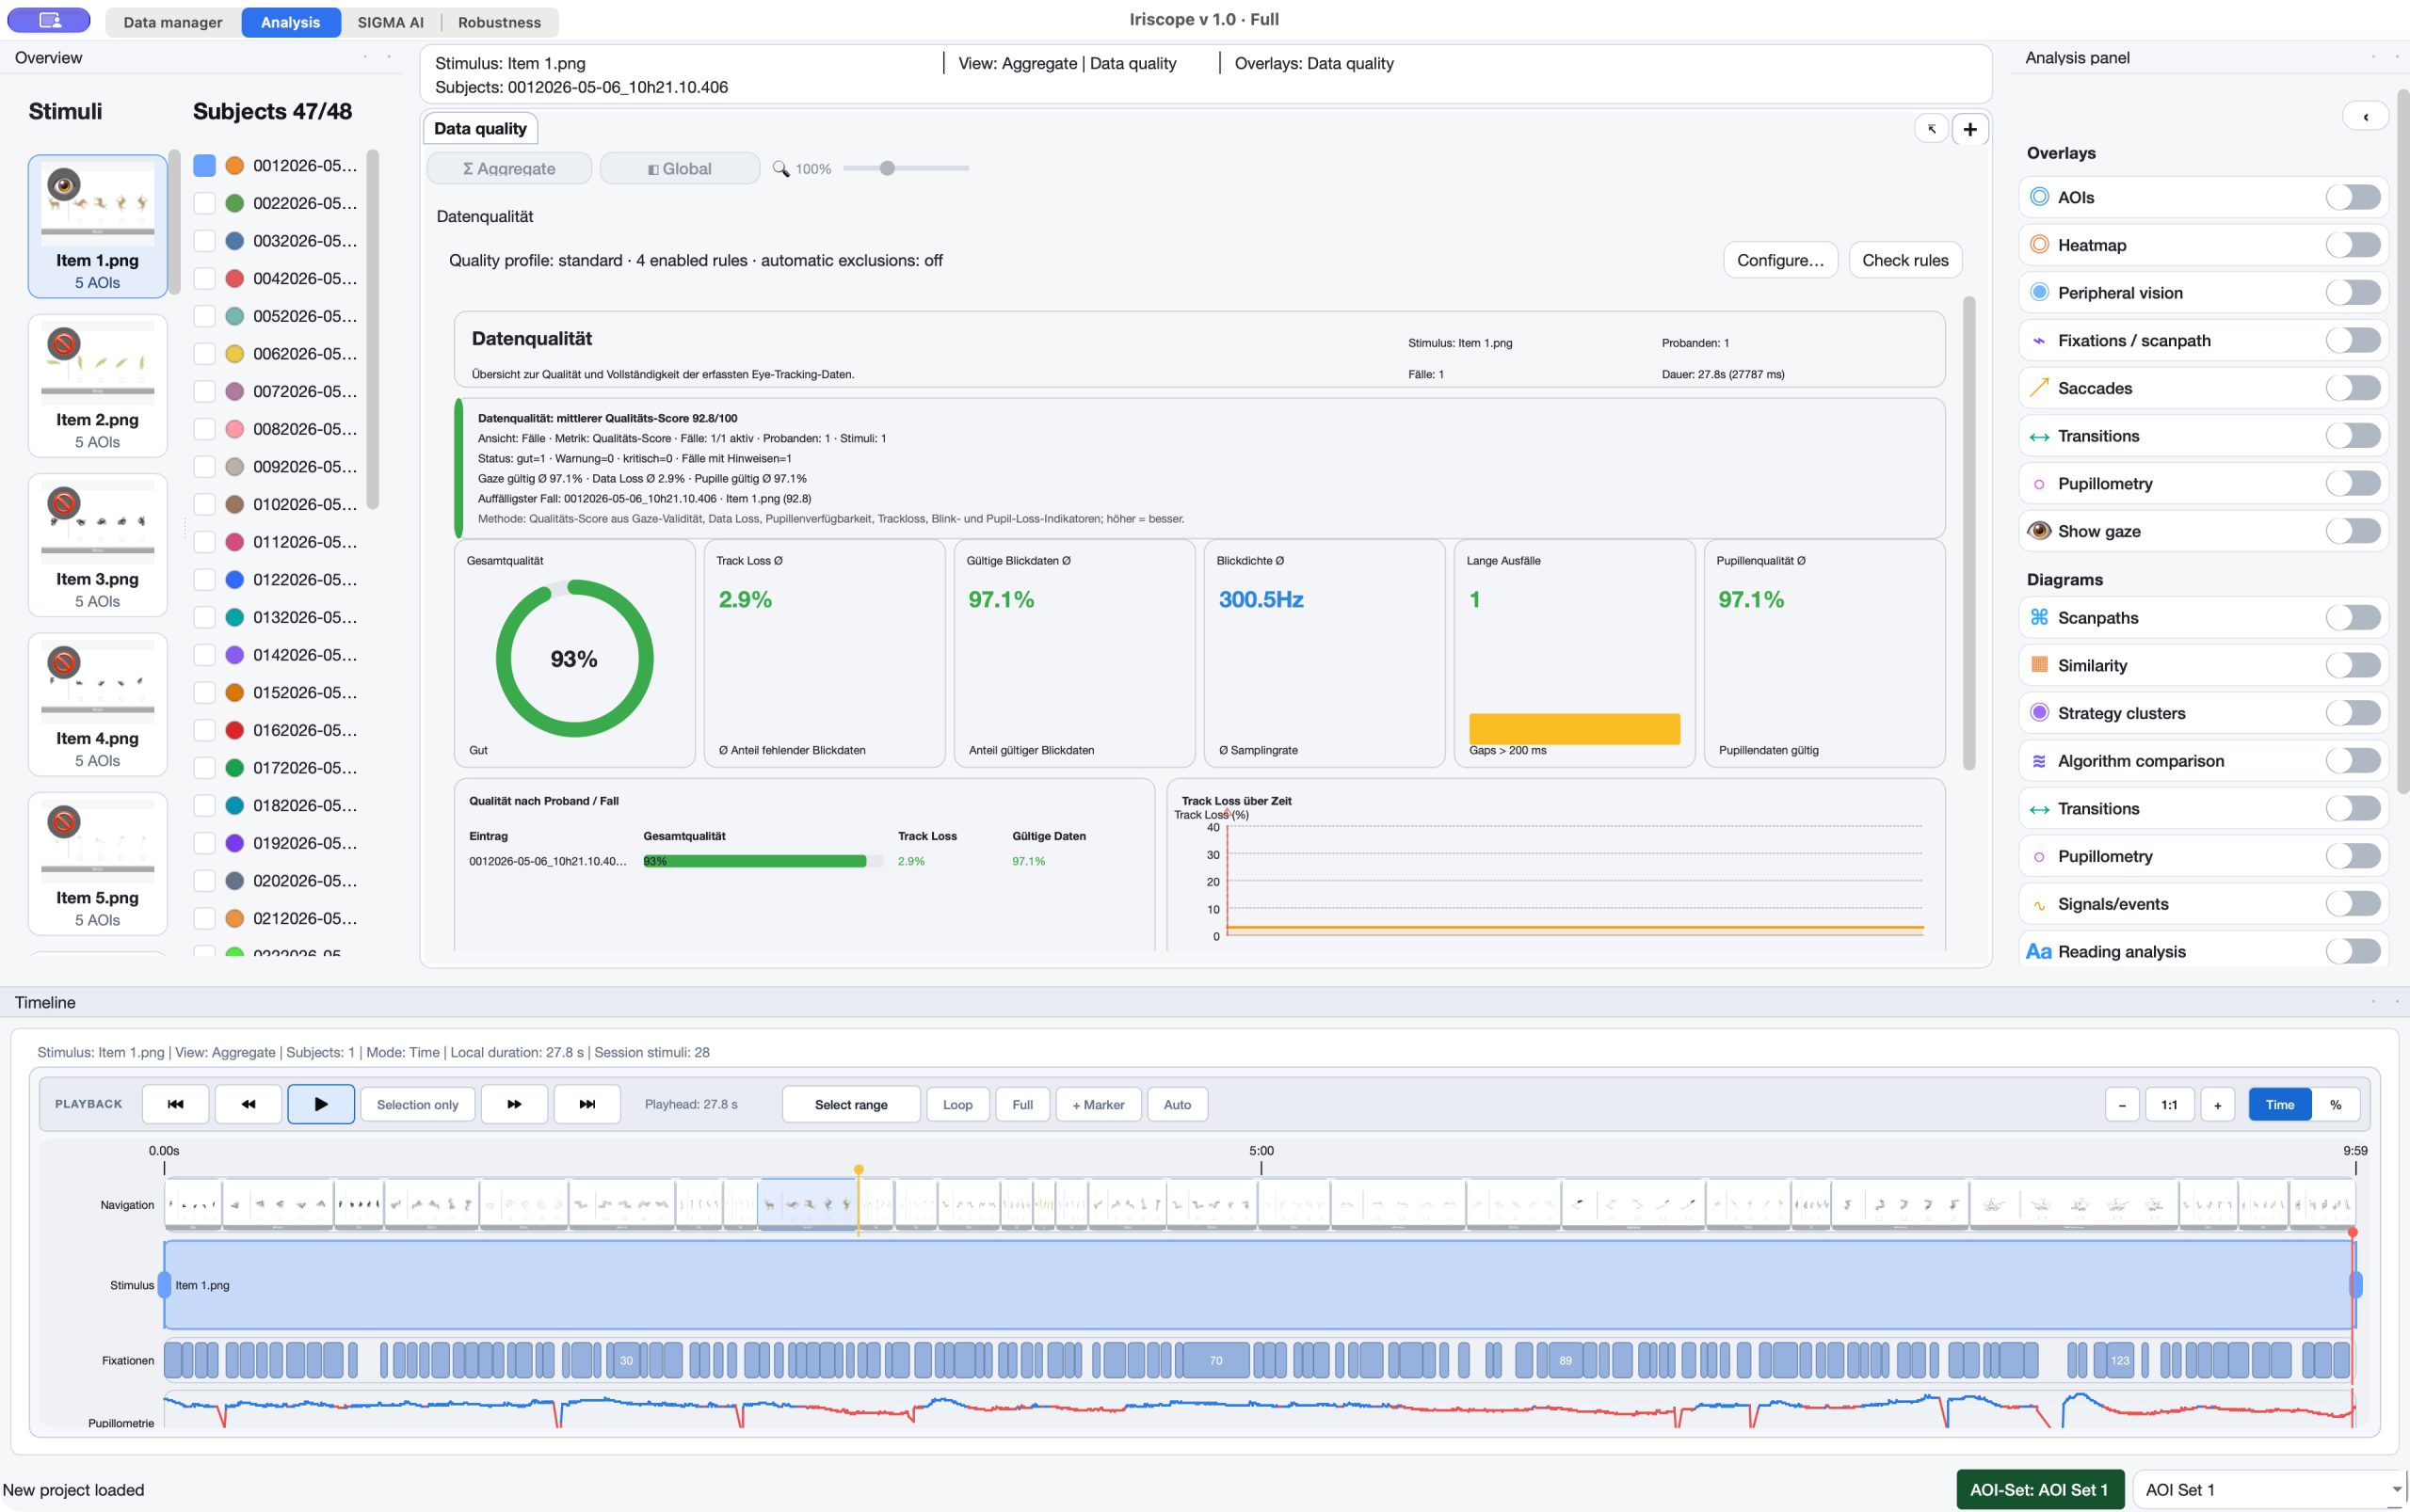Collapse the Analysis panel chevron
This screenshot has width=2410, height=1512.
tap(2366, 117)
